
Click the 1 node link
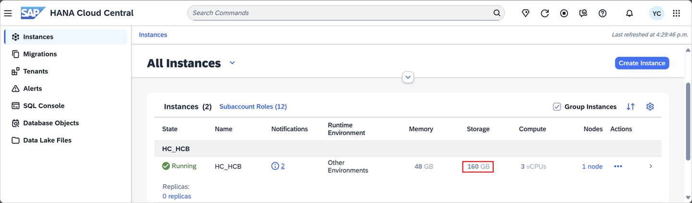pos(592,167)
